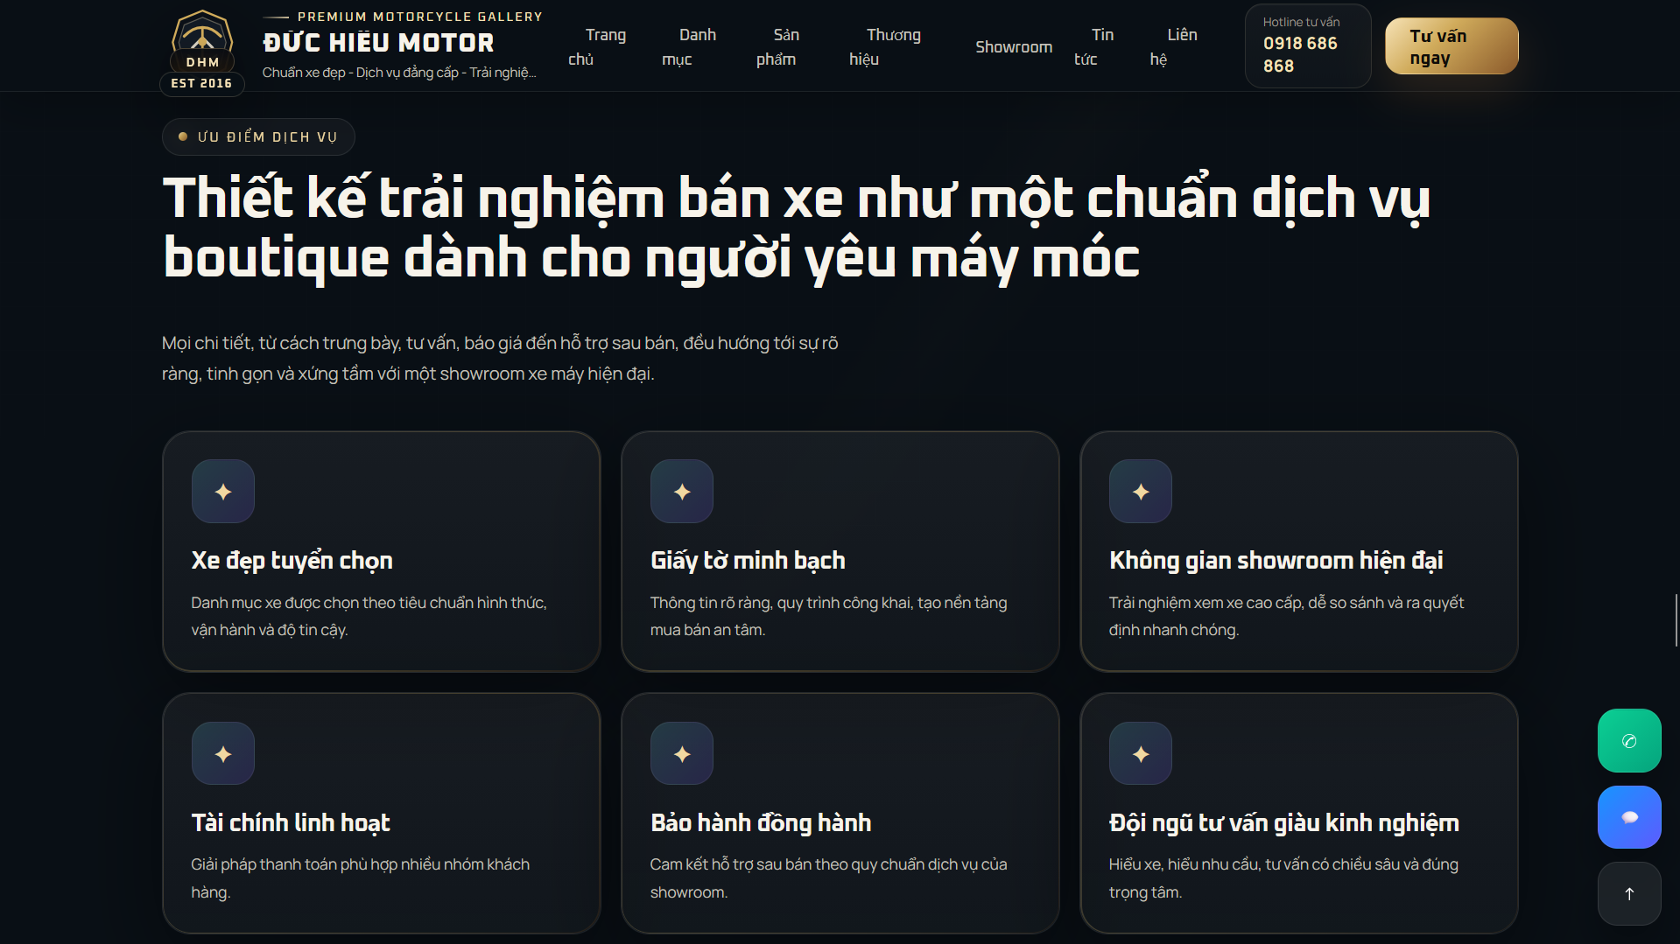Screen dimensions: 1680x944
Task: Click the card 'Không gian showroom hiện đại'
Action: coord(1300,551)
